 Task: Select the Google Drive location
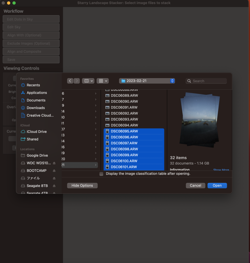37,156
